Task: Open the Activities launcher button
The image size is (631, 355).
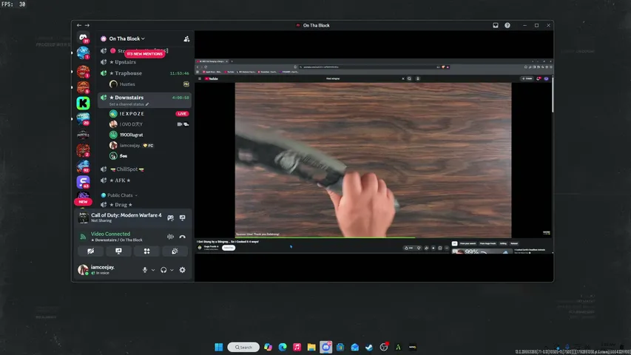Action: click(x=147, y=251)
